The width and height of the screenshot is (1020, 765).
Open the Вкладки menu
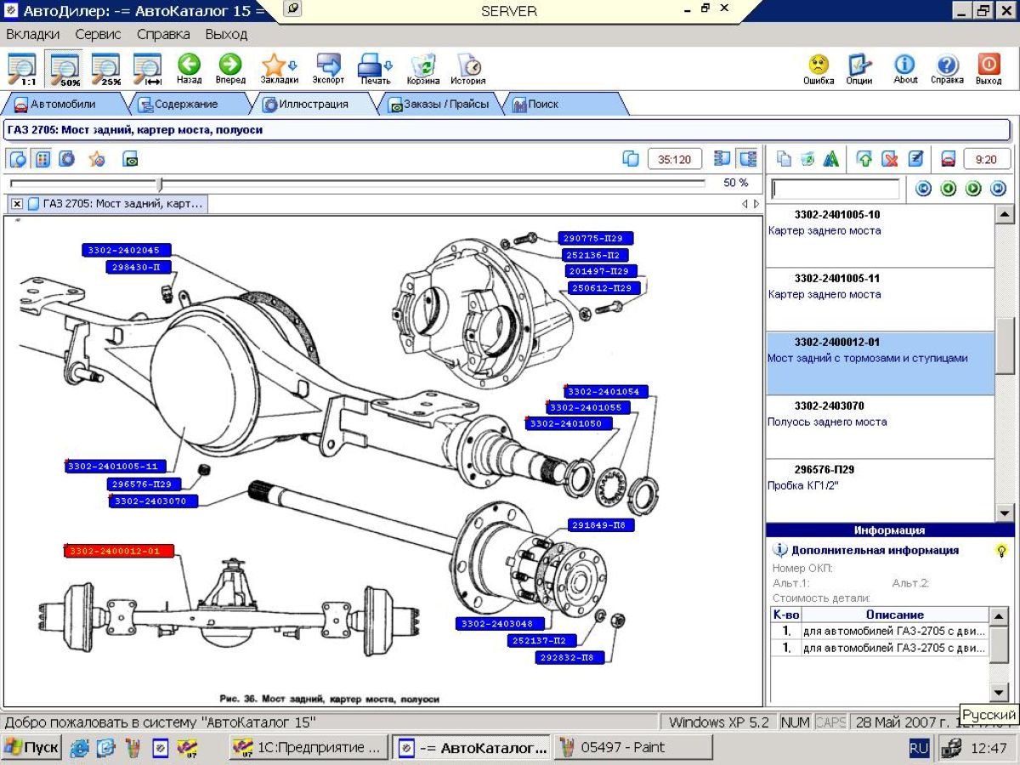click(32, 35)
